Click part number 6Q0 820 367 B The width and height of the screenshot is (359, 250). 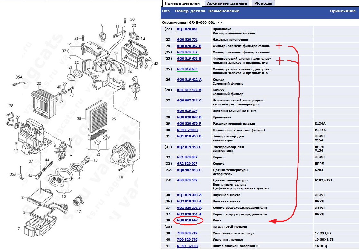pos(189,46)
